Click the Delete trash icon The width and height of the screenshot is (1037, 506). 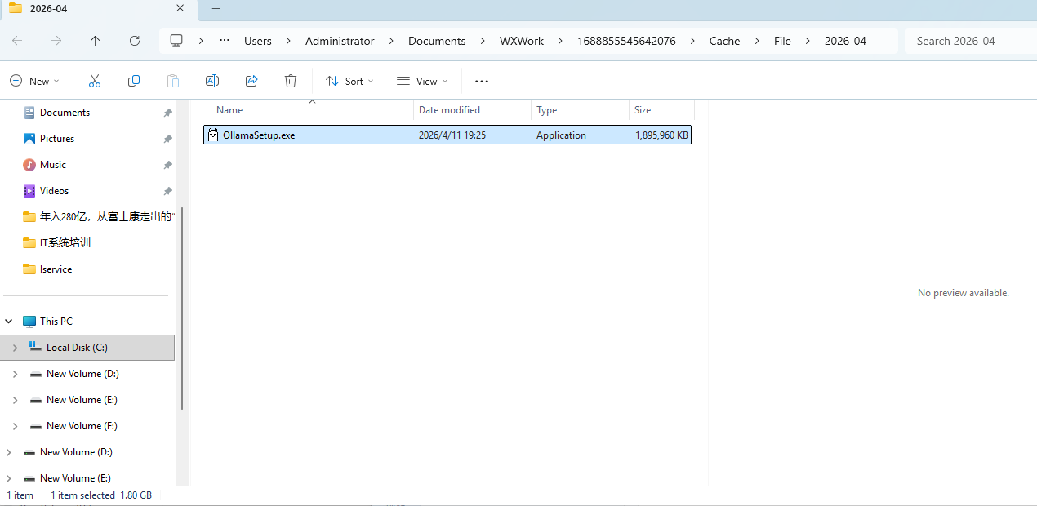point(291,81)
